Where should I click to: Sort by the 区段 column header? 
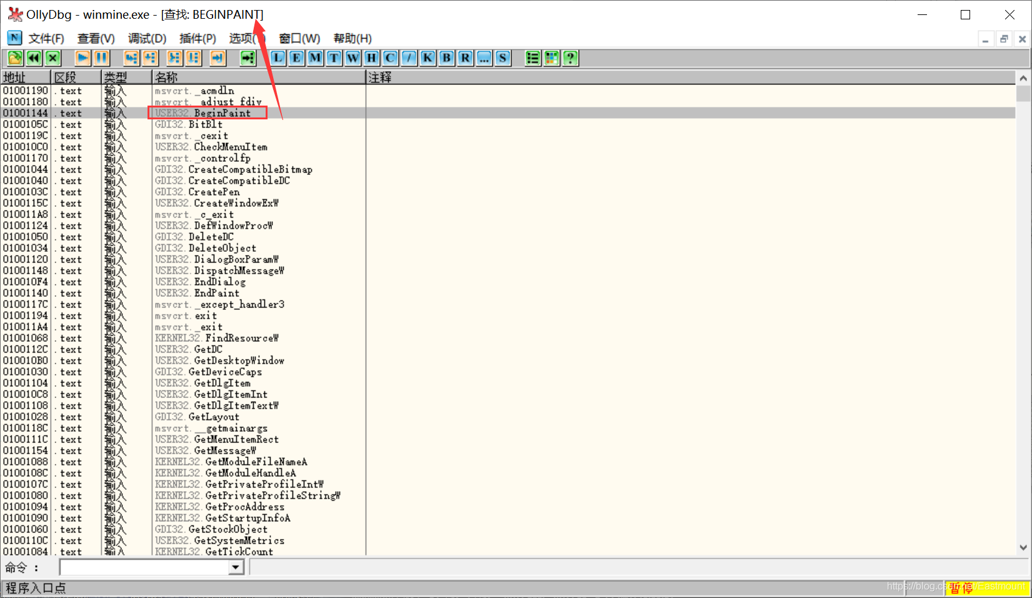tap(76, 77)
